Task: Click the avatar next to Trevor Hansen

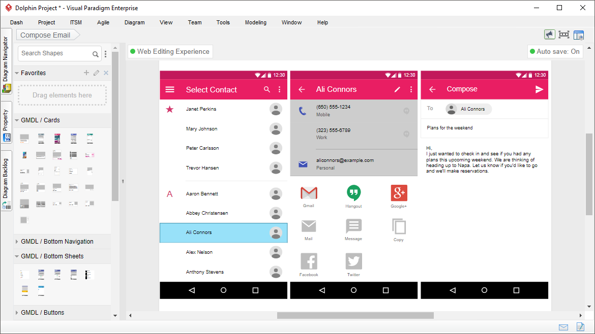Action: pos(276,168)
